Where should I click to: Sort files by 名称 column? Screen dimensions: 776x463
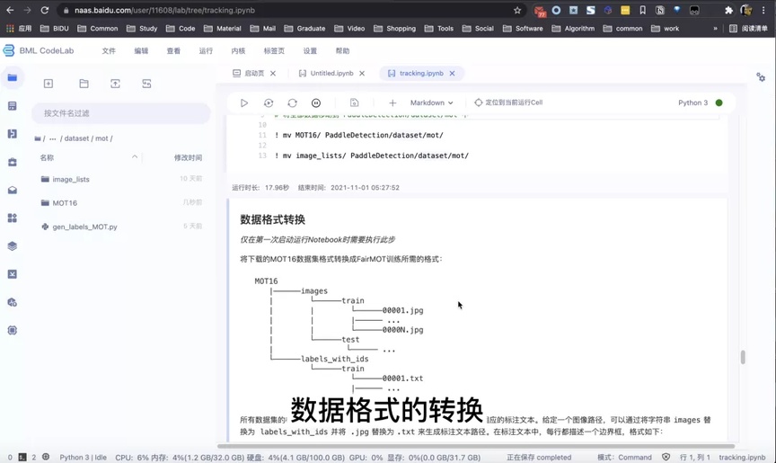coord(47,157)
